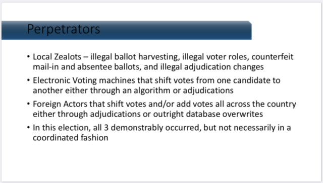This screenshot has width=323, height=183.
Task: Click the words "demonstrably occurred"
Action: tap(156, 128)
